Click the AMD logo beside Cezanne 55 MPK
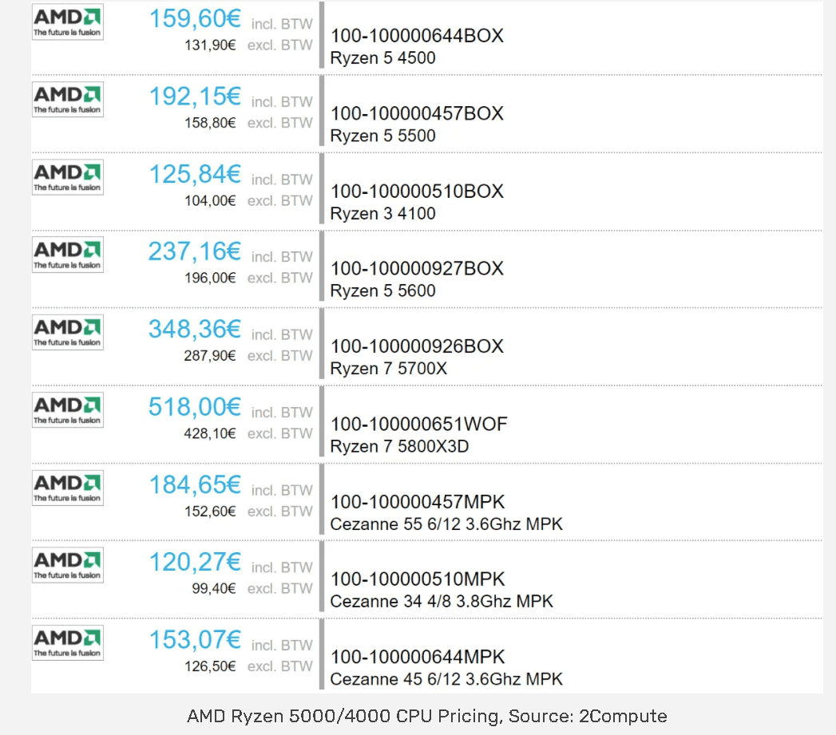Image resolution: width=836 pixels, height=735 pixels. [x=68, y=488]
